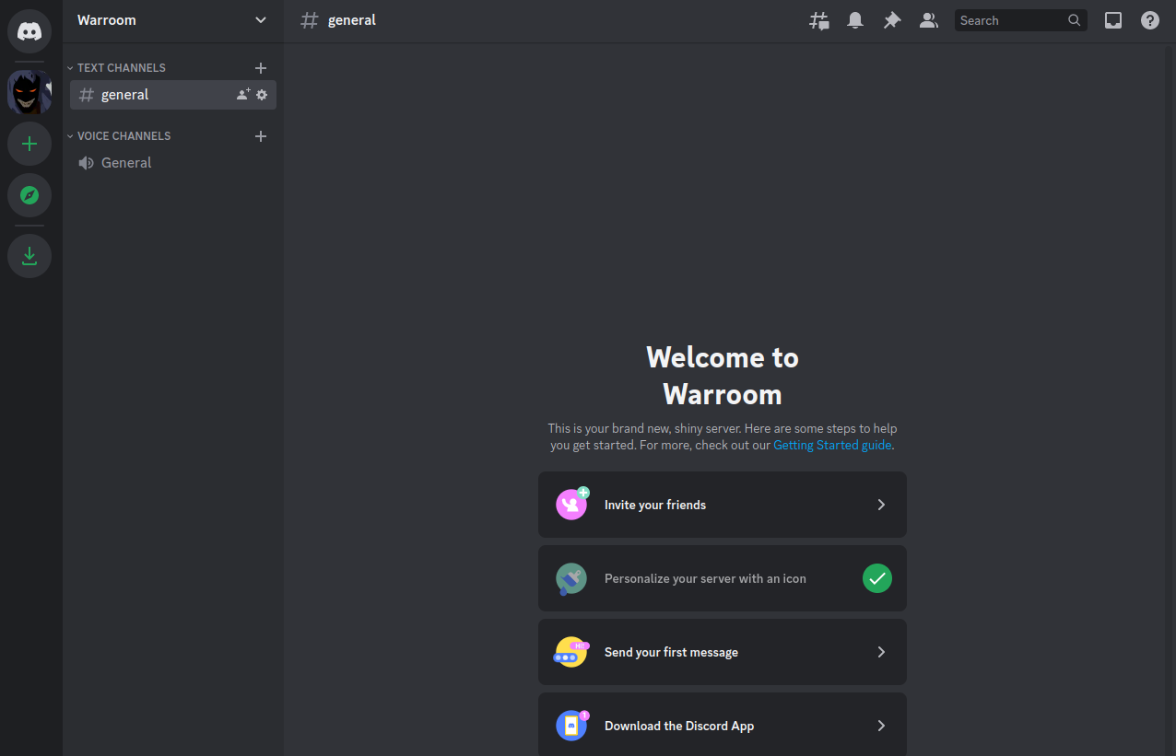Open Help question mark icon
Image resolution: width=1176 pixels, height=756 pixels.
(x=1150, y=20)
